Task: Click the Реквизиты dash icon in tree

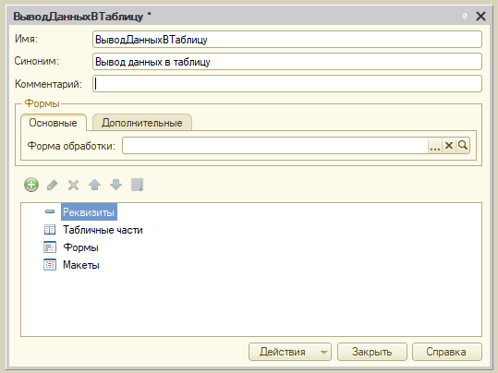Action: [x=50, y=211]
